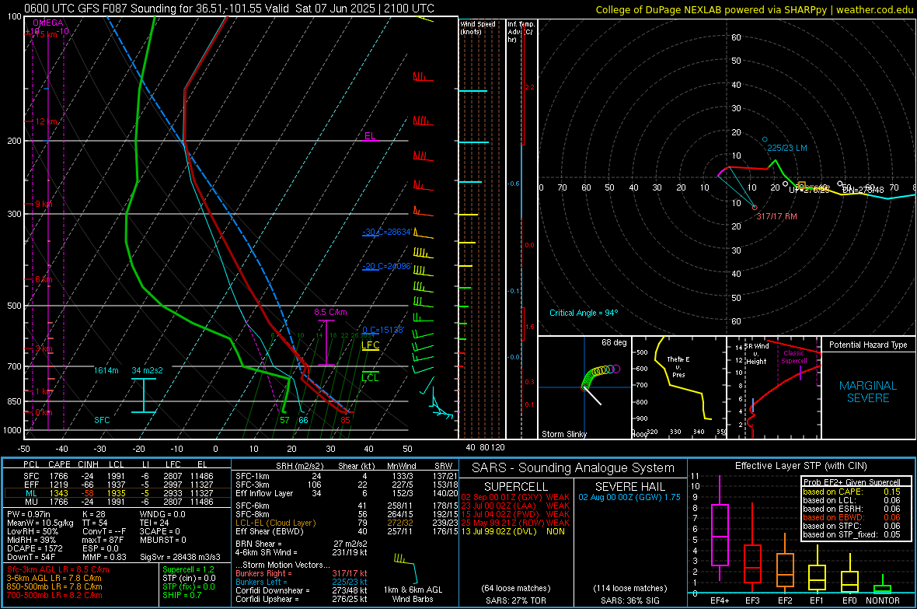The height and width of the screenshot is (609, 917).
Task: Select the 317/17 RM hodograph label
Action: [x=776, y=217]
